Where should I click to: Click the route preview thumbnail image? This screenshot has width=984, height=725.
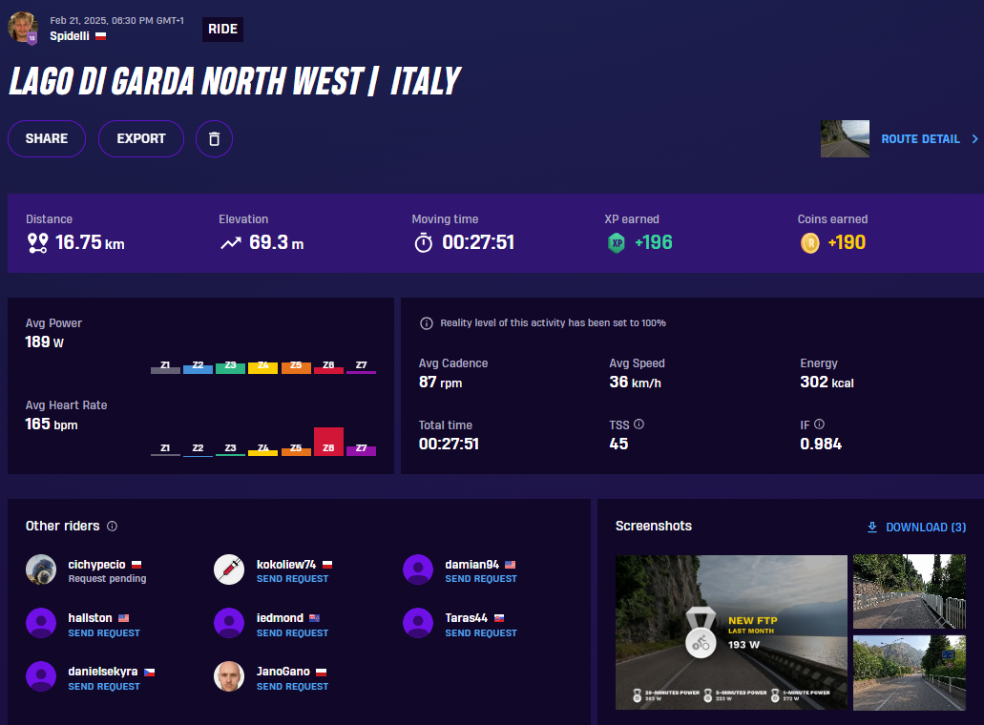tap(845, 139)
